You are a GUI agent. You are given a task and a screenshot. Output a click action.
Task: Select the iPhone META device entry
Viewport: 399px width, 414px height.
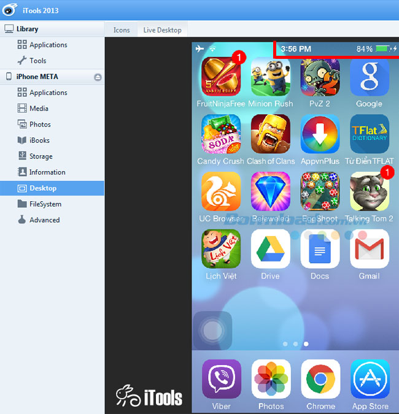click(52, 77)
